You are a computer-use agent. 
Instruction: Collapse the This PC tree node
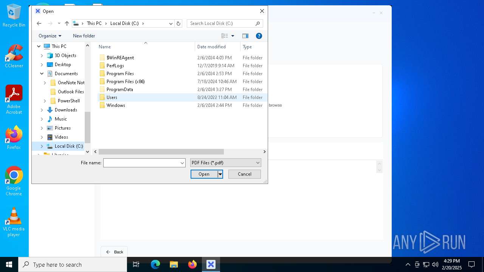[39, 46]
